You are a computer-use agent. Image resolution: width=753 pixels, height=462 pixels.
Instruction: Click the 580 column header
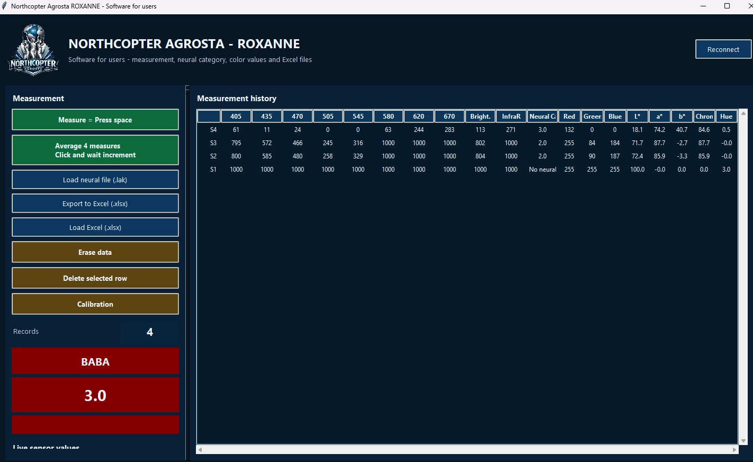click(x=388, y=117)
